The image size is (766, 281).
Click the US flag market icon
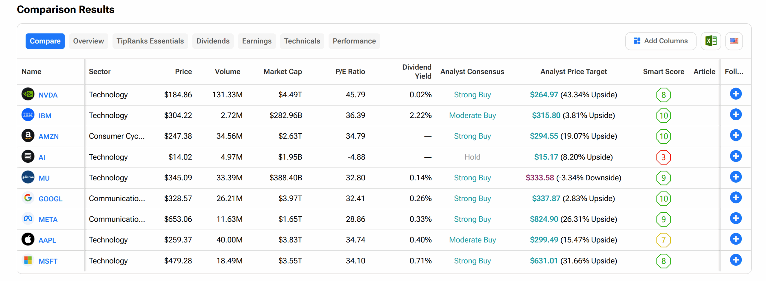(x=733, y=41)
